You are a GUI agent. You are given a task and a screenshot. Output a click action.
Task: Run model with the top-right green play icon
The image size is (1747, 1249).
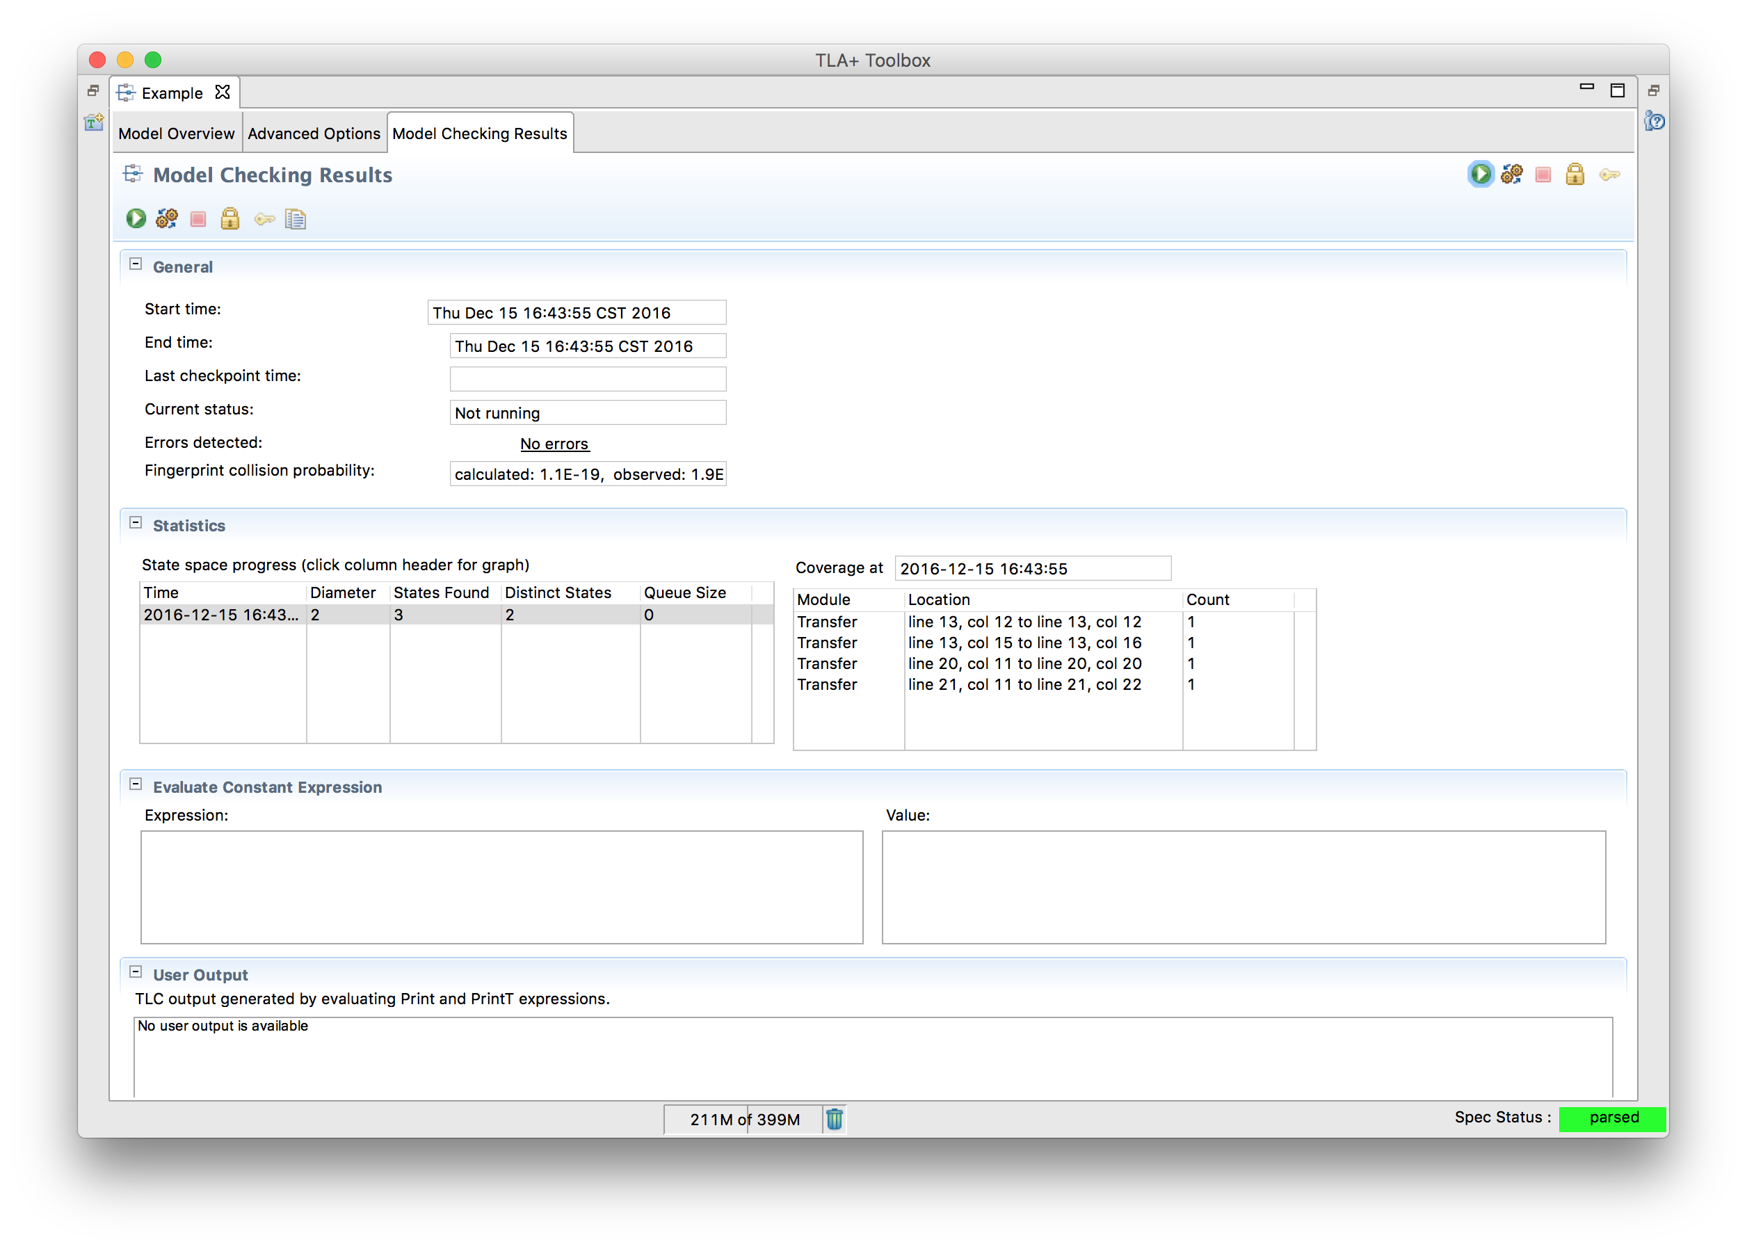pos(1481,175)
